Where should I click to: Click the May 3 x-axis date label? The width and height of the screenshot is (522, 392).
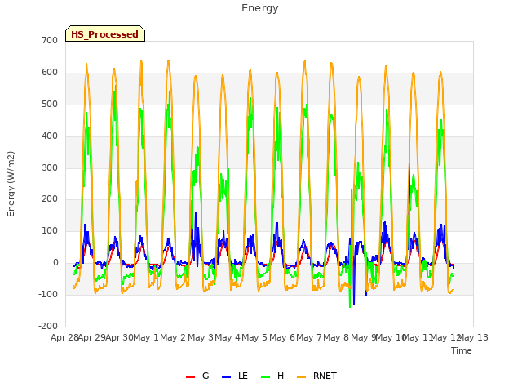pos(201,337)
